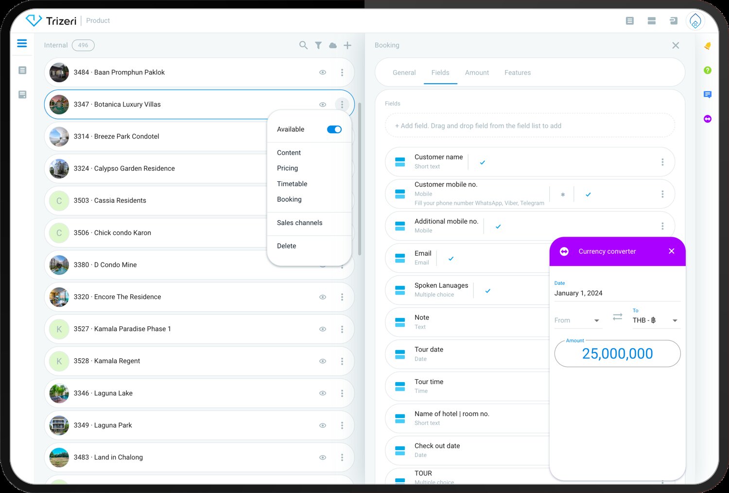The image size is (729, 493).
Task: Choose Delete in the context menu
Action: click(286, 246)
